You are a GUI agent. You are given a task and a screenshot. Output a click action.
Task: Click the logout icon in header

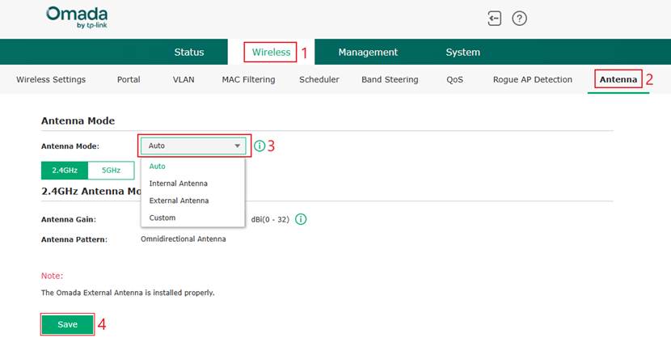[495, 19]
